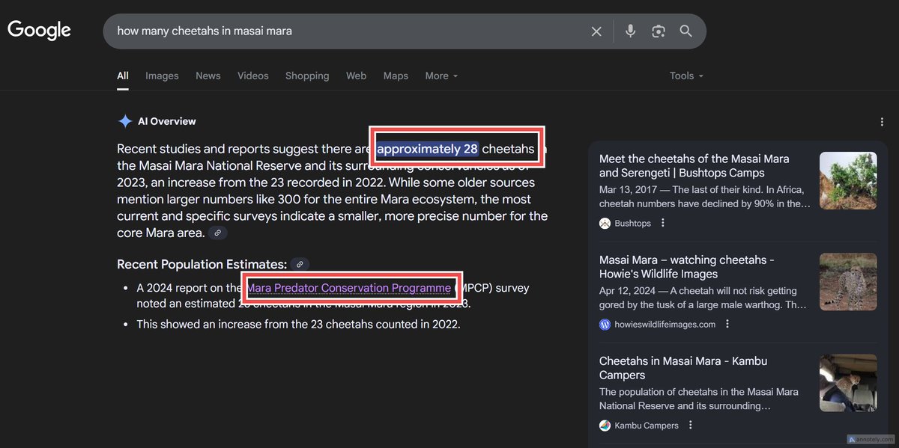Click the Bushtops site favicon

(605, 223)
